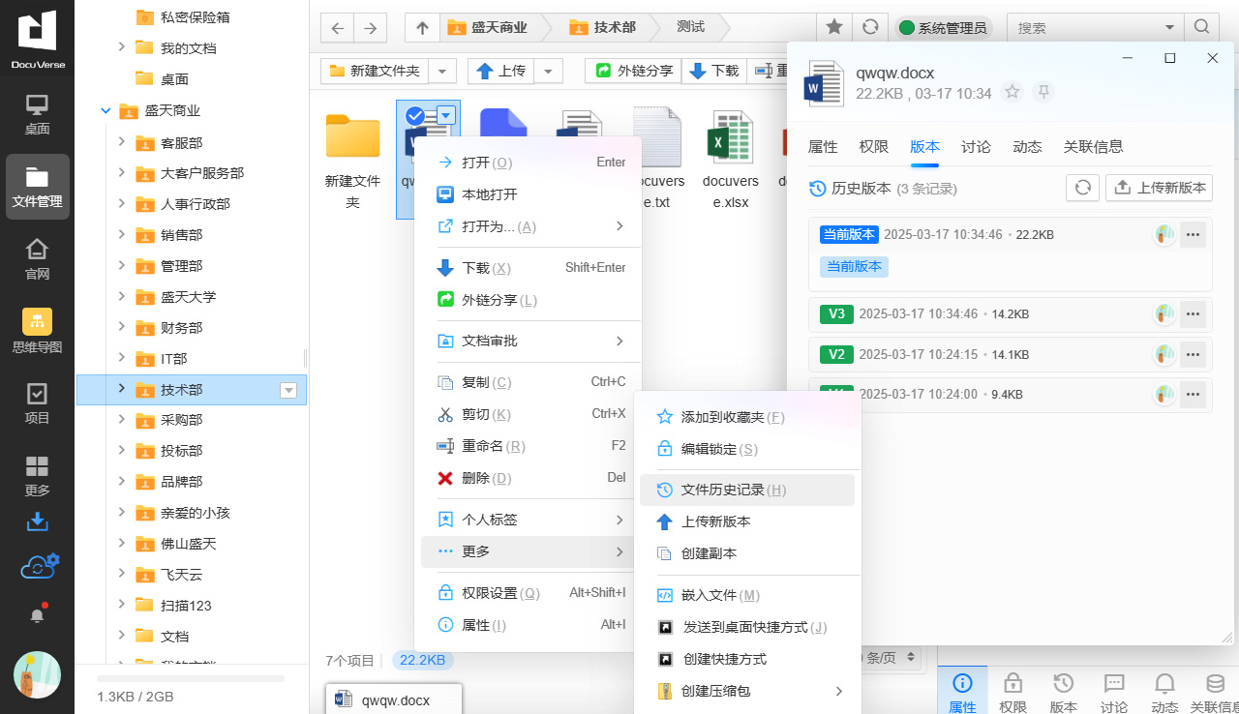Viewport: 1239px width, 714px height.
Task: Expand the 客服部 folder tree node
Action: pyautogui.click(x=121, y=142)
